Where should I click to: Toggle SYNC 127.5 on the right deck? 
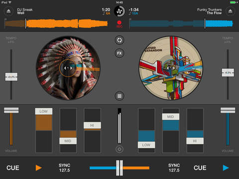pyautogui.click(x=174, y=168)
